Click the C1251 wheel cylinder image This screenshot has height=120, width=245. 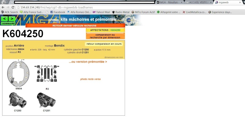(x=47, y=100)
